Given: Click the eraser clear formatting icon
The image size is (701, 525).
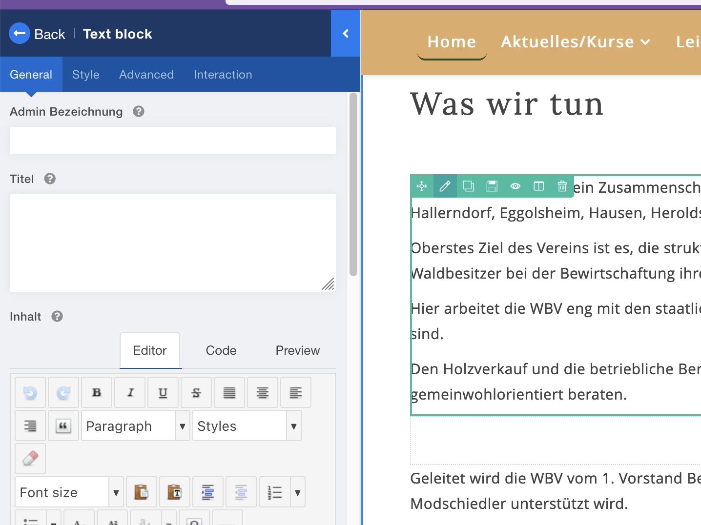Looking at the screenshot, I should pos(30,459).
